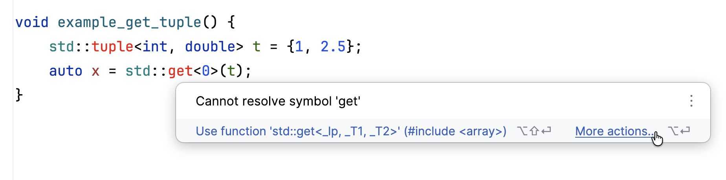Click the template index 0 in get

coord(206,71)
